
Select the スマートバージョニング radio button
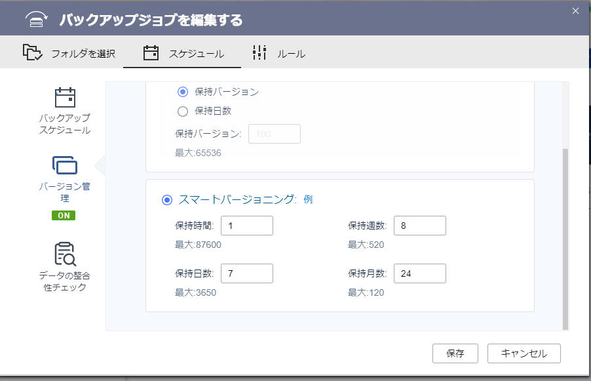pos(167,200)
